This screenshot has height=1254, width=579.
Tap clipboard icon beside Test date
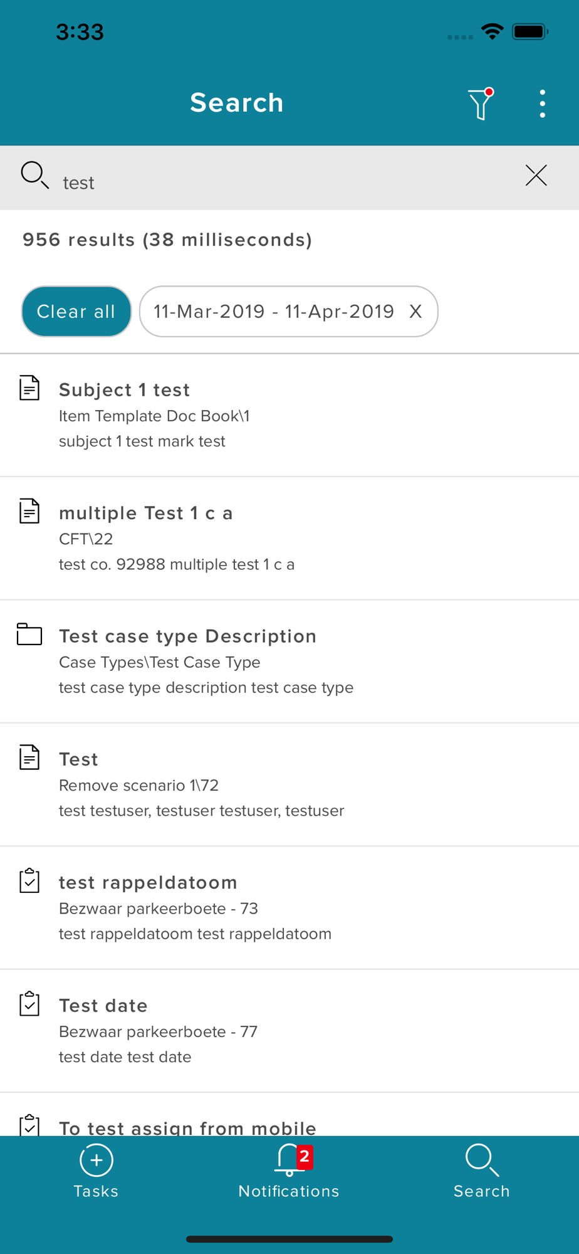[x=29, y=1004]
